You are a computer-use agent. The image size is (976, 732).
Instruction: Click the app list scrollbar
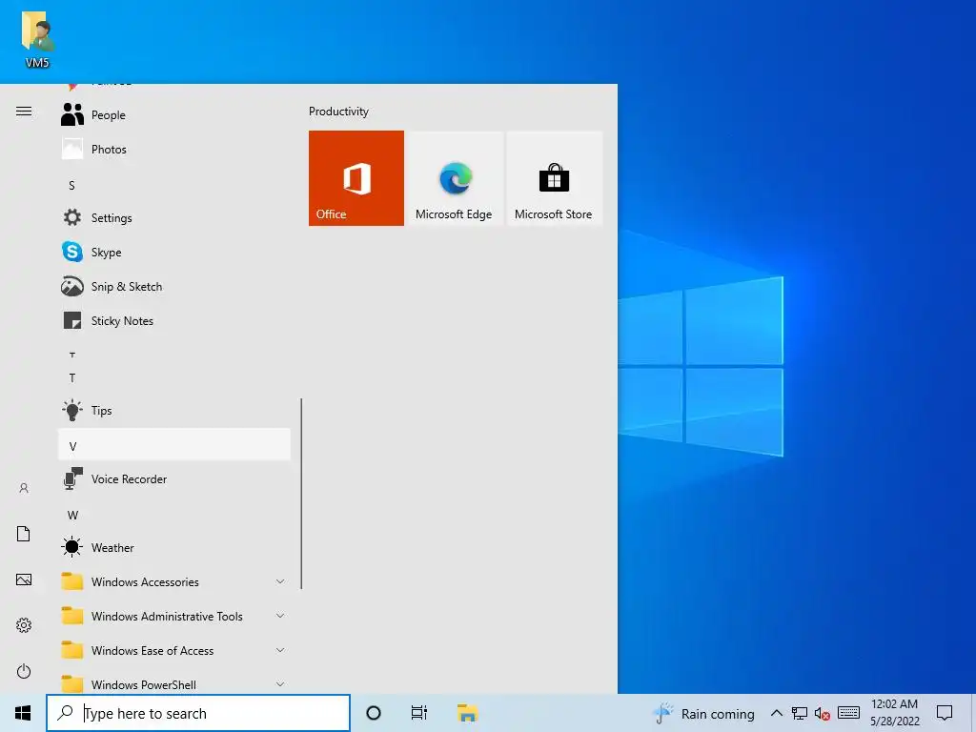coord(301,494)
